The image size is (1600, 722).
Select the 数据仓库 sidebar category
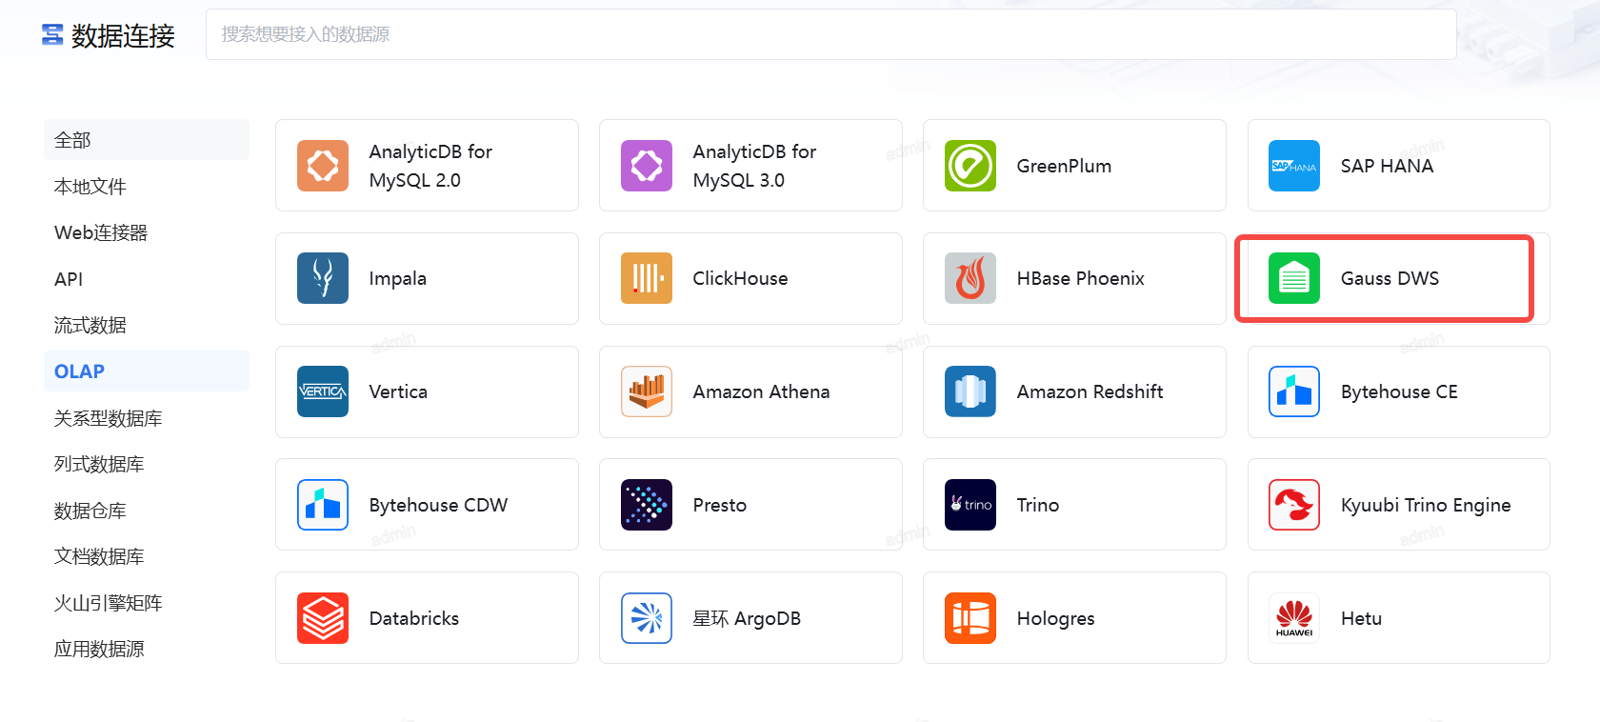90,511
